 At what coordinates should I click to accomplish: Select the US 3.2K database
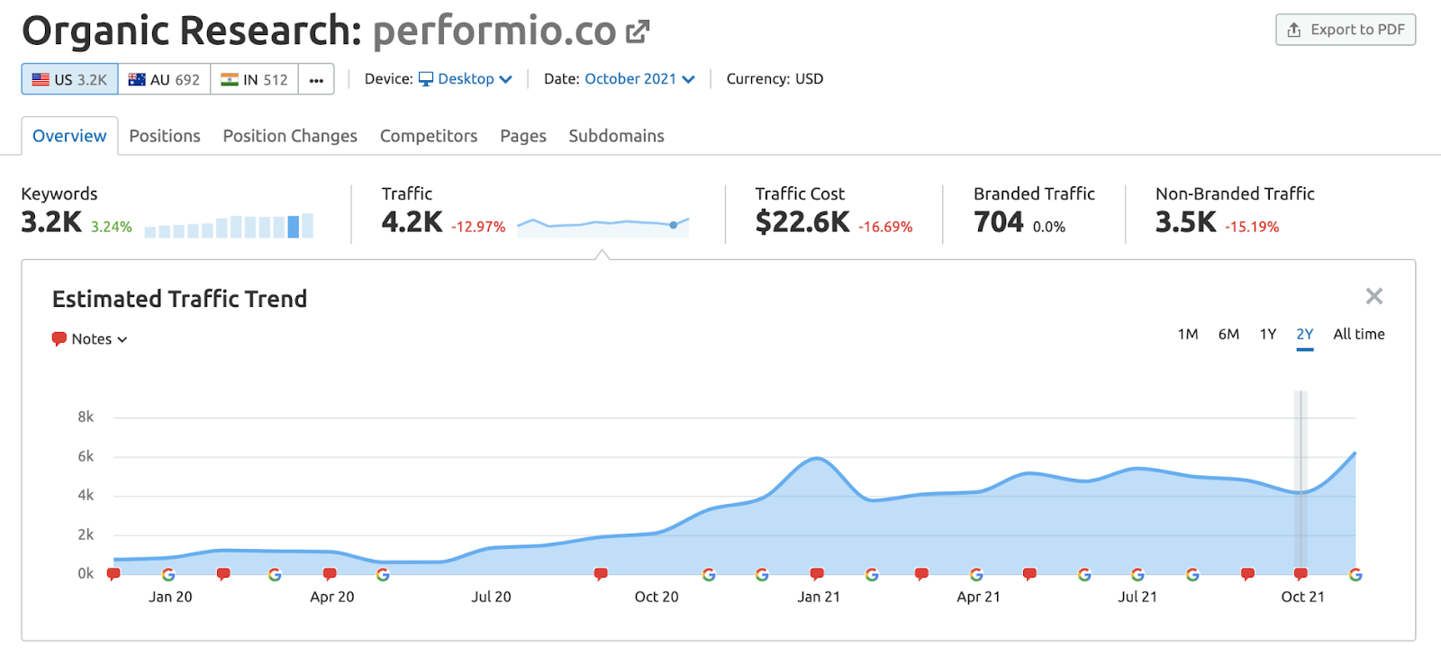tap(69, 79)
